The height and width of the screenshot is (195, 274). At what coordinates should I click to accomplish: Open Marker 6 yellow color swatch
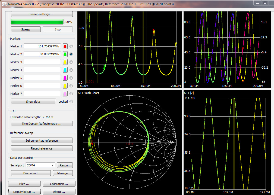65,86
